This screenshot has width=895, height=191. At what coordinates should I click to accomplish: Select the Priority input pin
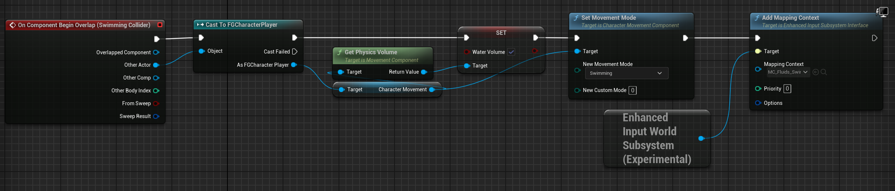point(758,89)
